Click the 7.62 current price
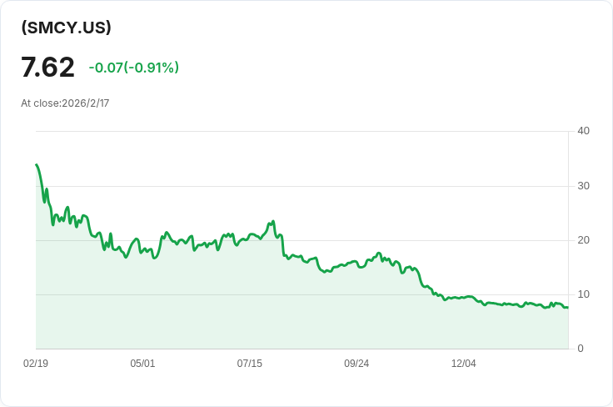 tap(47, 68)
